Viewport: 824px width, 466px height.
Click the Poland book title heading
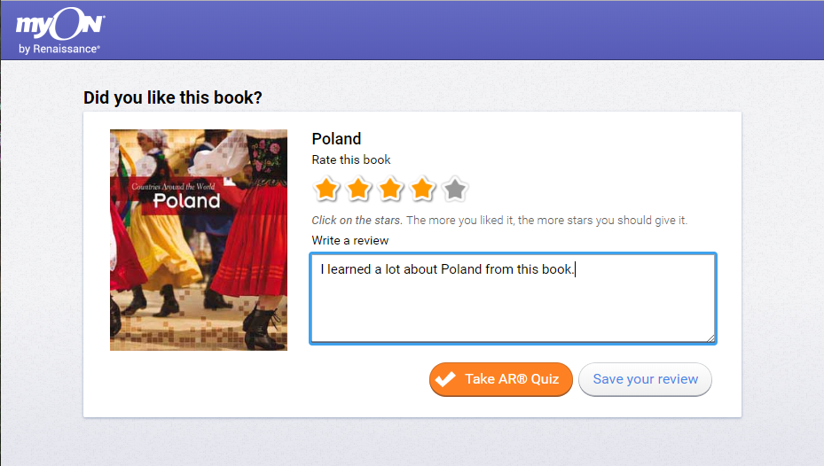[336, 139]
